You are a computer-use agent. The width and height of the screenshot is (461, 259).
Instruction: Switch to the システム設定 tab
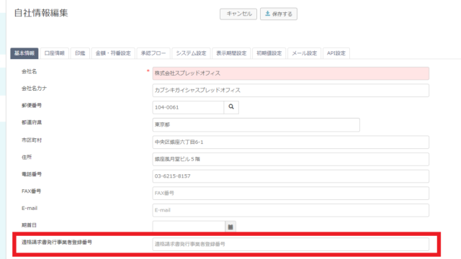click(191, 53)
